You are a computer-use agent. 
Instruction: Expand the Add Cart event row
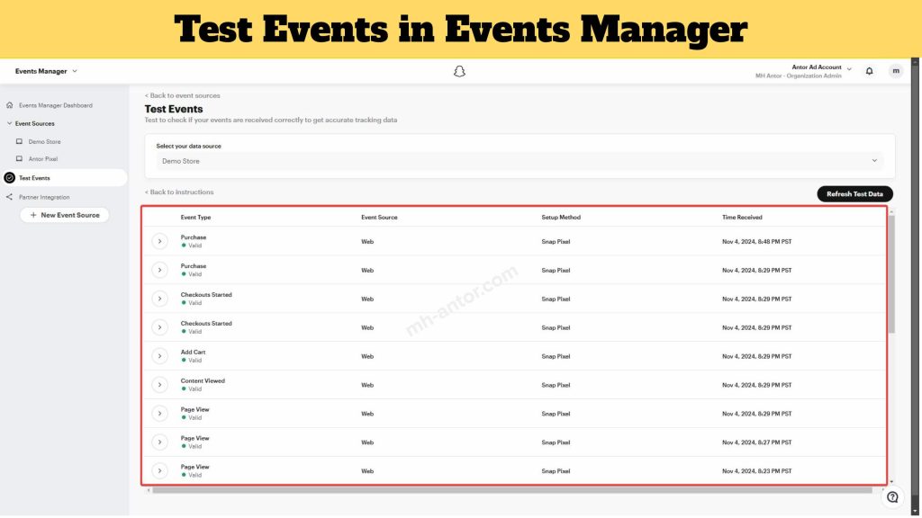tap(159, 356)
